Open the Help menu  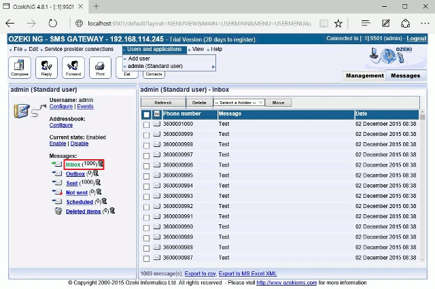click(216, 49)
